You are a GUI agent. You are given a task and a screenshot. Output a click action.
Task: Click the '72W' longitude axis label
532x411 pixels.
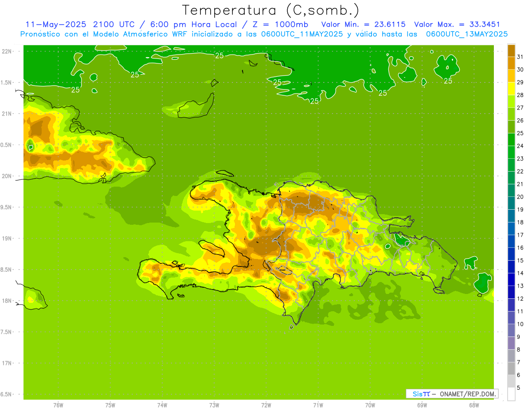pyautogui.click(x=266, y=405)
